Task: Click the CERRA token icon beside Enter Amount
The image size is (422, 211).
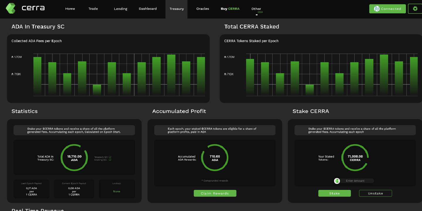Action: (x=337, y=181)
